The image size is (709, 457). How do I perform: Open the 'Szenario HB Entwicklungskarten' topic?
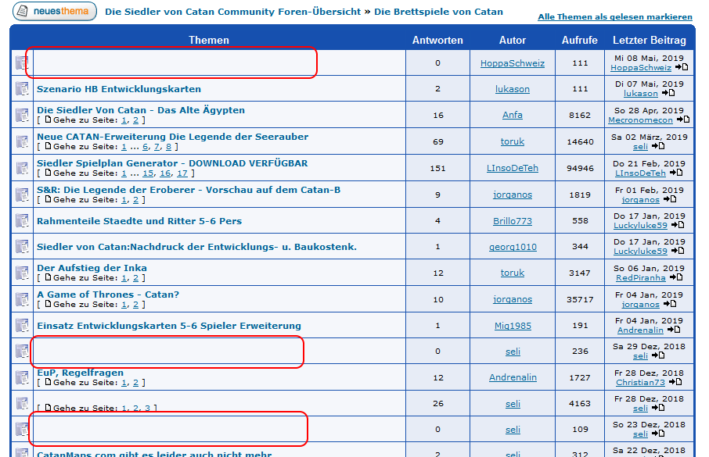(x=119, y=89)
